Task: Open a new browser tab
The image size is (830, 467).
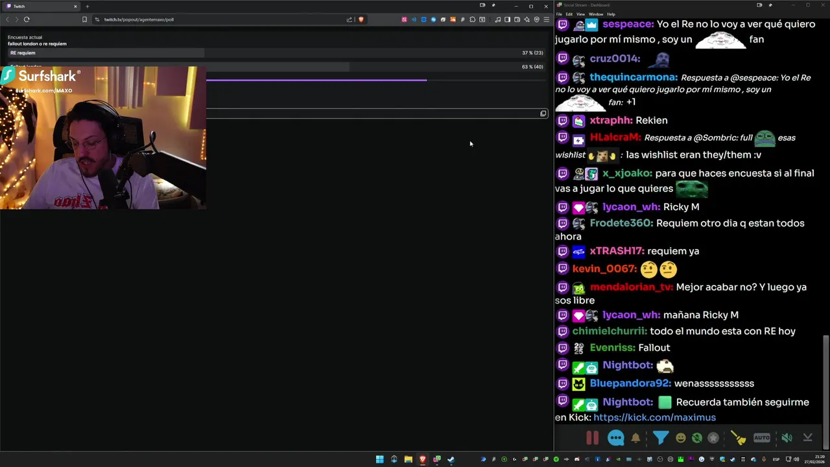Action: pyautogui.click(x=87, y=6)
